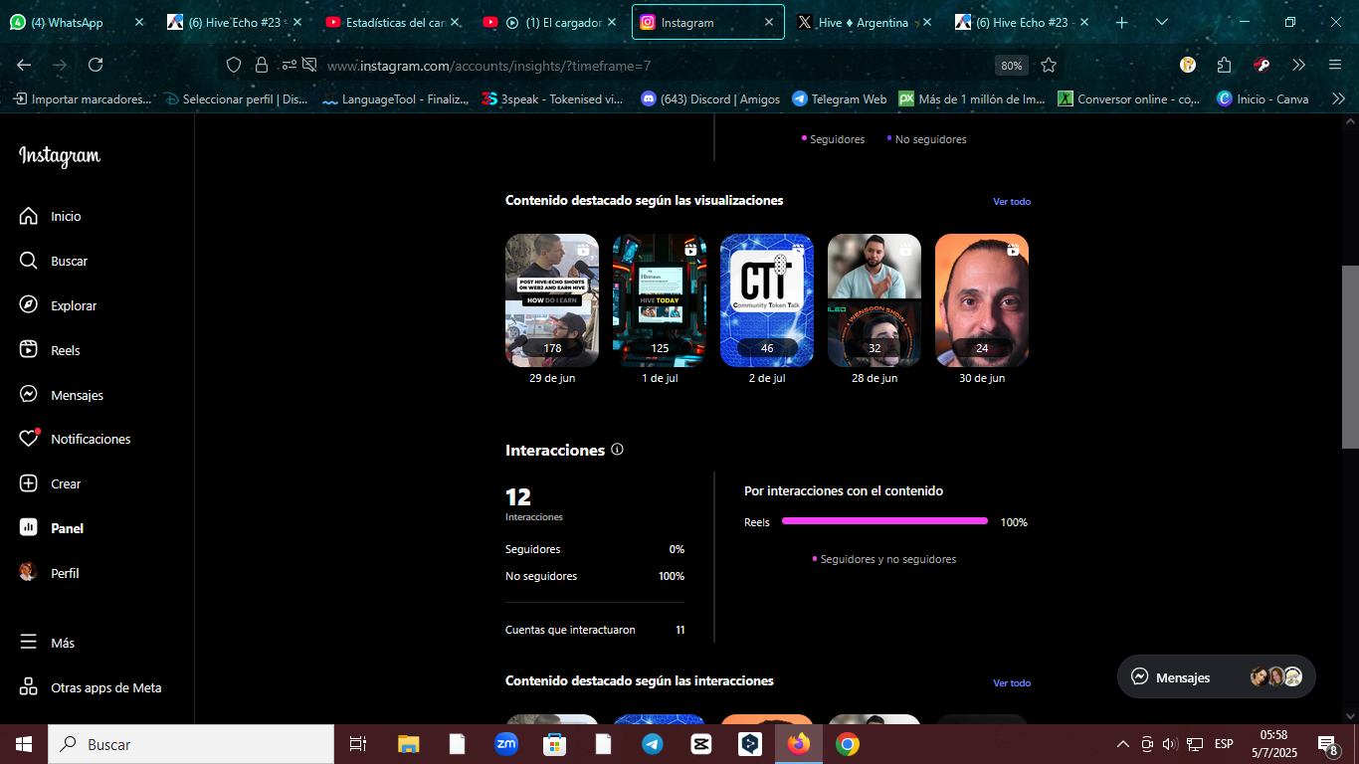
Task: Switch to Hive Argentina X tab
Action: pos(866,22)
